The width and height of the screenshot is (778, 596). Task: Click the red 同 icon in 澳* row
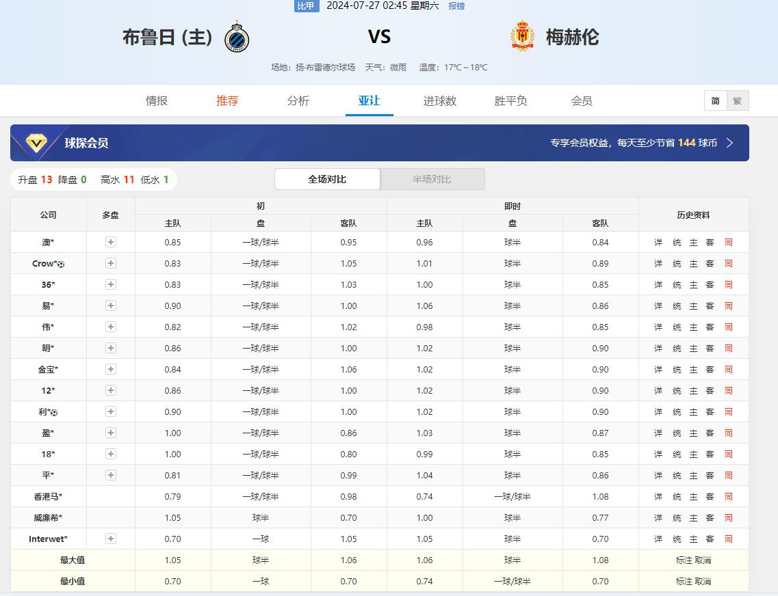(729, 243)
